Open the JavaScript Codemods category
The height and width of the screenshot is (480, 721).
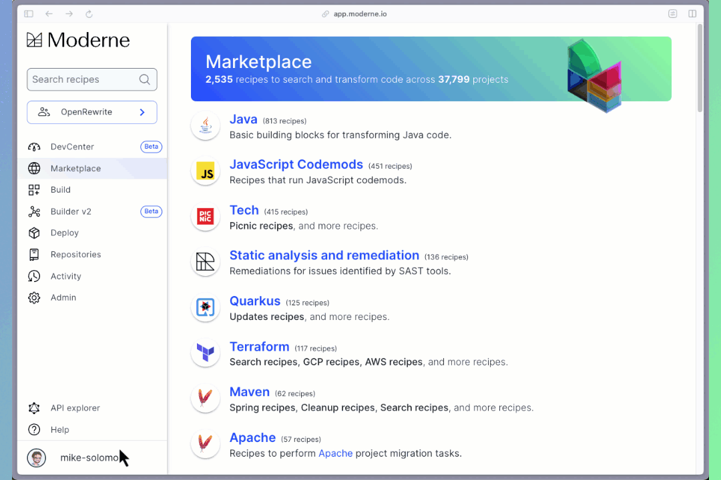(296, 165)
